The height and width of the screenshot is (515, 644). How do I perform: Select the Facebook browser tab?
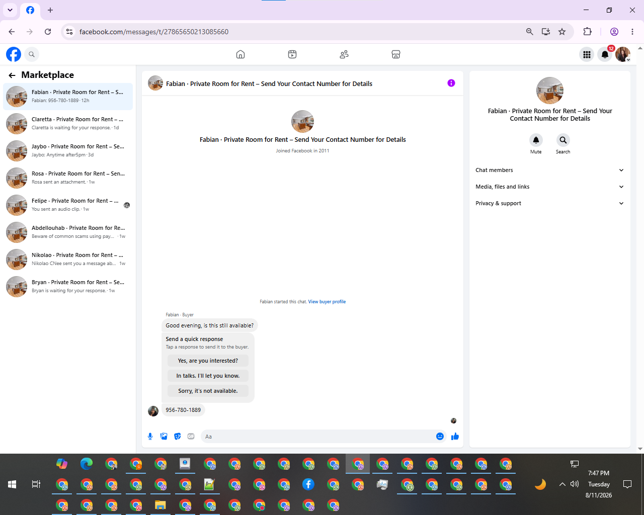30,10
